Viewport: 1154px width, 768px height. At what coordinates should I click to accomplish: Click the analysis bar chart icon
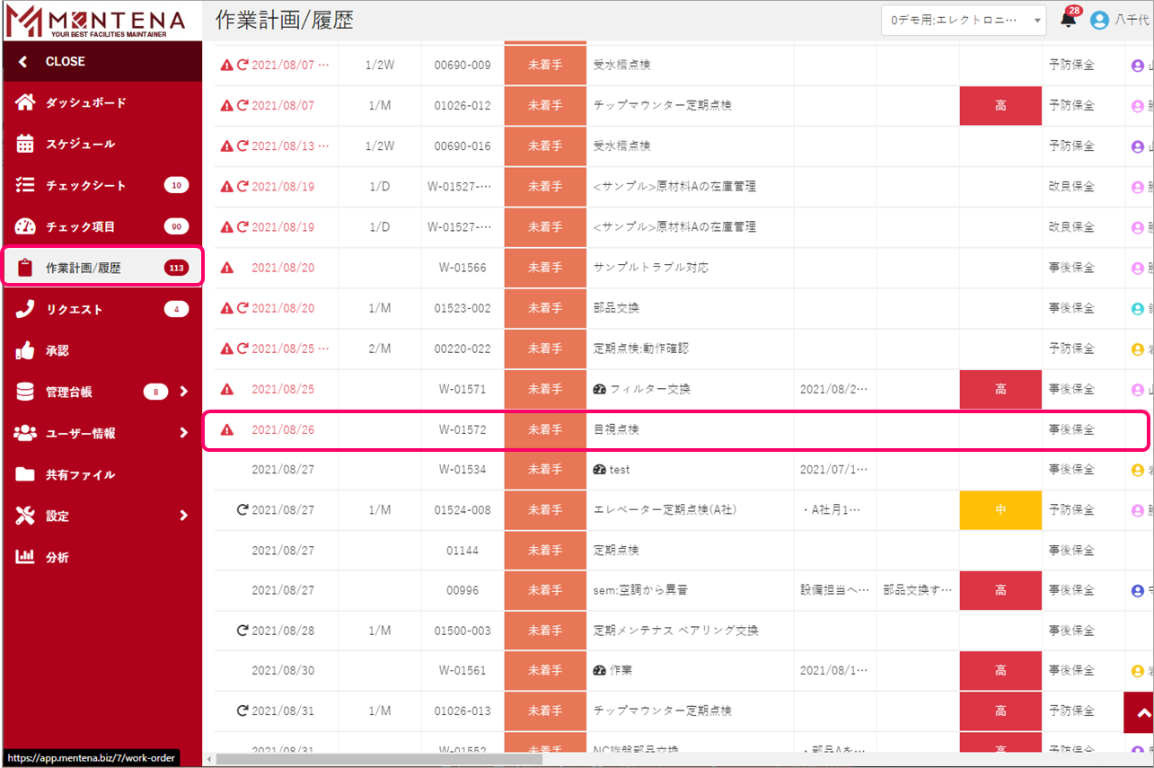pos(25,557)
